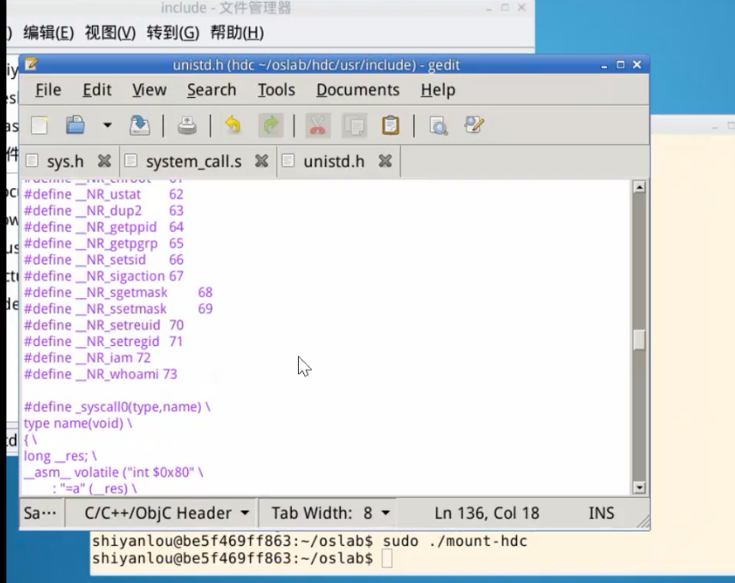Image resolution: width=735 pixels, height=583 pixels.
Task: Close the system_call.s tab
Action: 262,161
